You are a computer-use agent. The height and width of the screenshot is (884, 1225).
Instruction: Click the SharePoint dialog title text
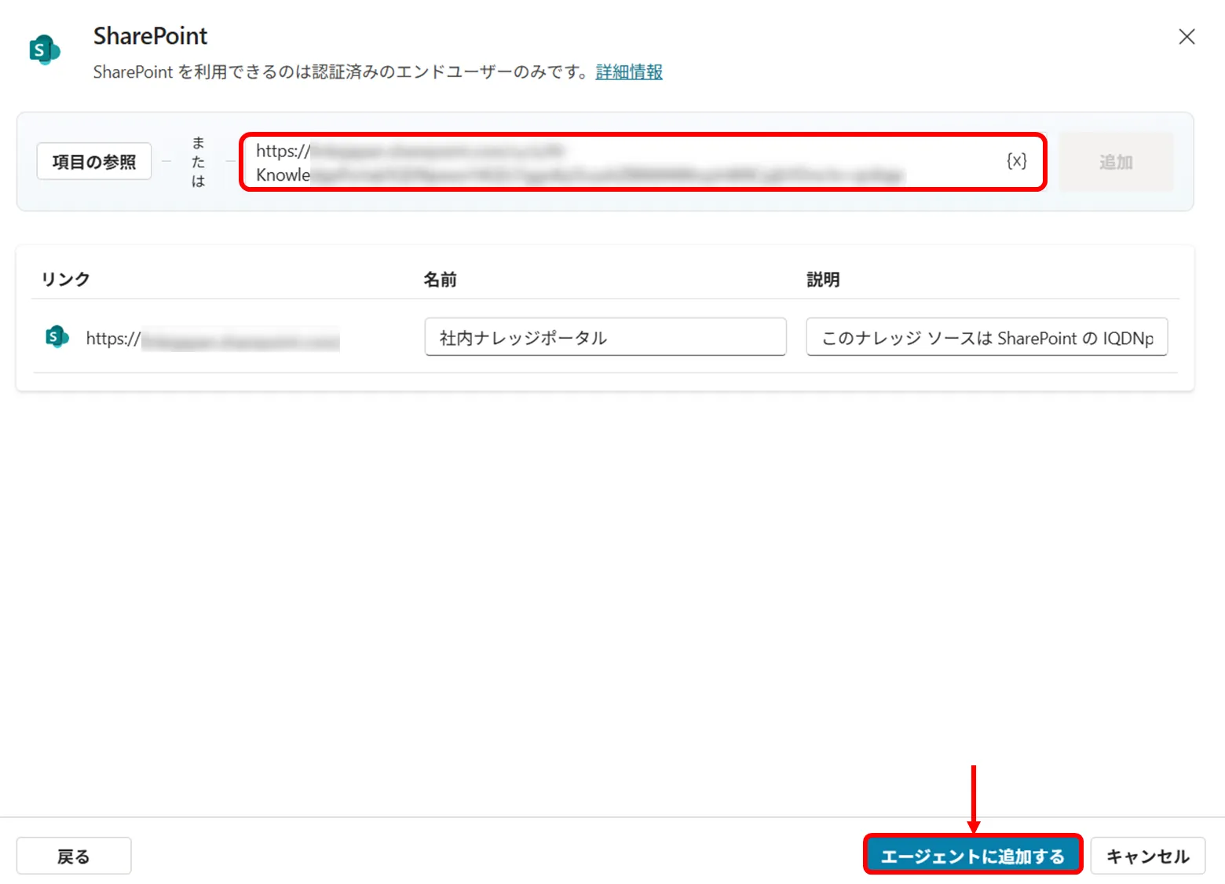click(x=149, y=35)
